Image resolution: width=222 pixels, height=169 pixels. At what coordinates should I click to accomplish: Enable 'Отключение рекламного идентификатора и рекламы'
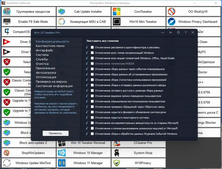click(x=93, y=47)
